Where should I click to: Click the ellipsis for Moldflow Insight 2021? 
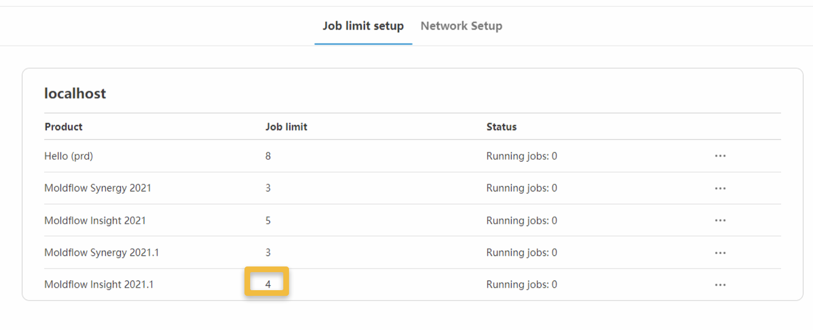[720, 220]
